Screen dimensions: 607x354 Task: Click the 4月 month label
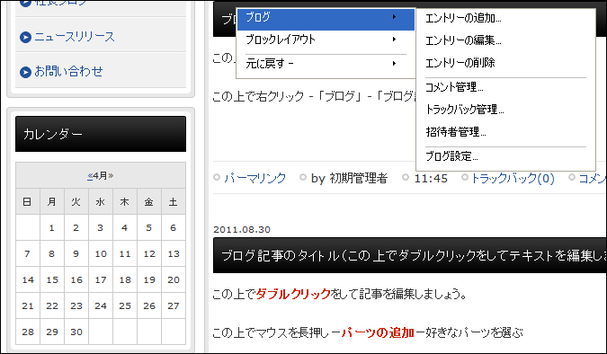point(100,175)
